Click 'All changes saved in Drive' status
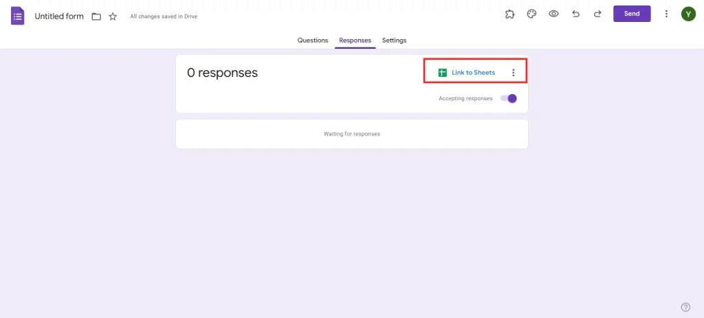Image resolution: width=704 pixels, height=318 pixels. tap(164, 16)
